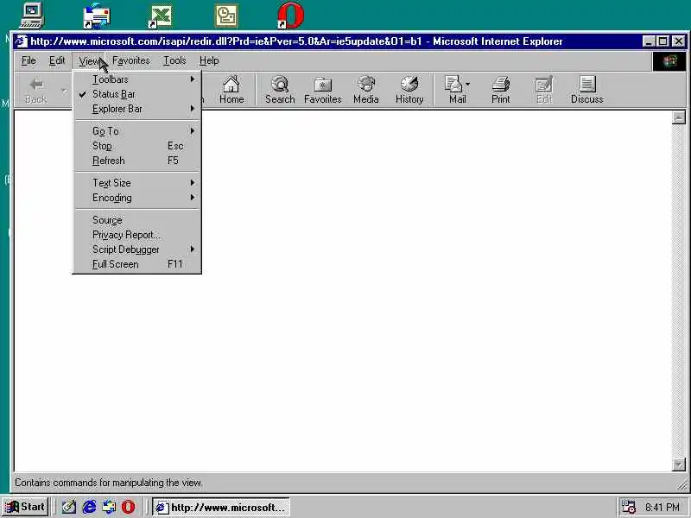Launch Internet Explorer from Quick Launch
Viewport: 691px width, 518px height.
(89, 507)
